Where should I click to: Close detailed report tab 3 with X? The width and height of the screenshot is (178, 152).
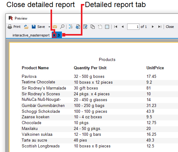54,35
